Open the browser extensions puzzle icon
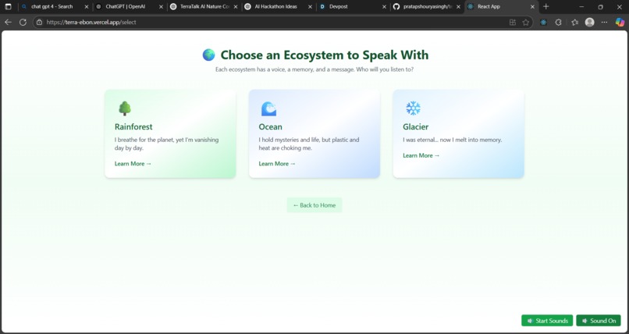This screenshot has width=629, height=334. (x=558, y=23)
